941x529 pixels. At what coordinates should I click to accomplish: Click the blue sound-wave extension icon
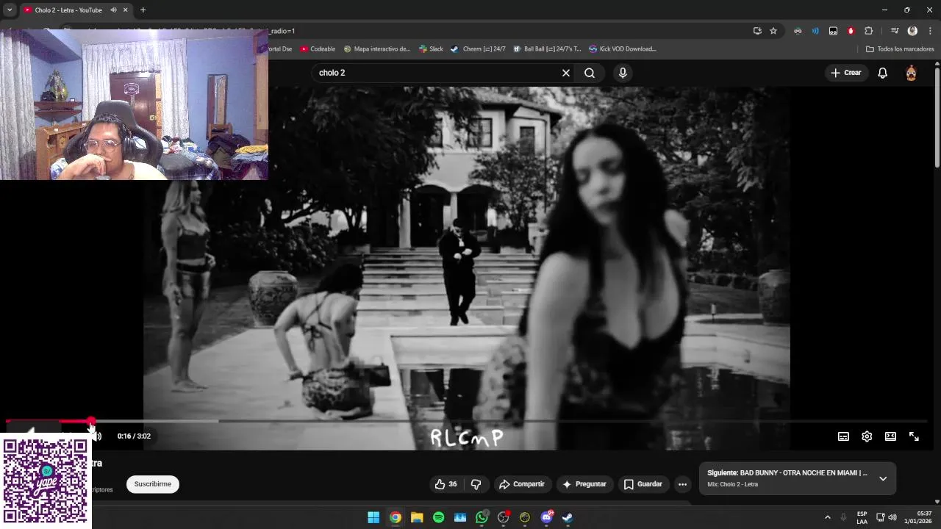coord(815,31)
